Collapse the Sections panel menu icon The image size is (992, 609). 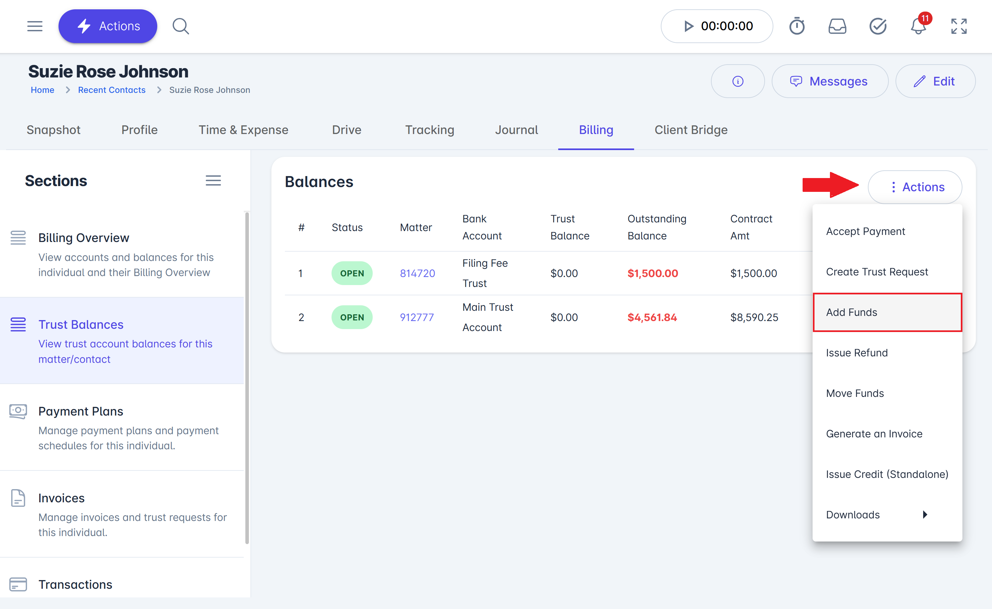pos(213,180)
